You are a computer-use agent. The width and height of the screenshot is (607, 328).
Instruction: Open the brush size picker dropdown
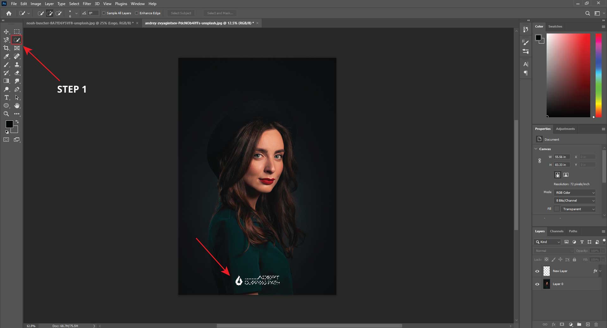coord(76,13)
